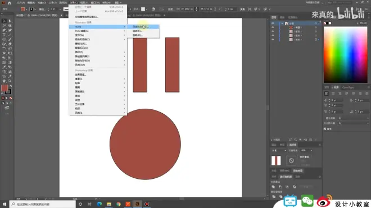Click Intersect shape mode in Pathfinder

[287, 187]
